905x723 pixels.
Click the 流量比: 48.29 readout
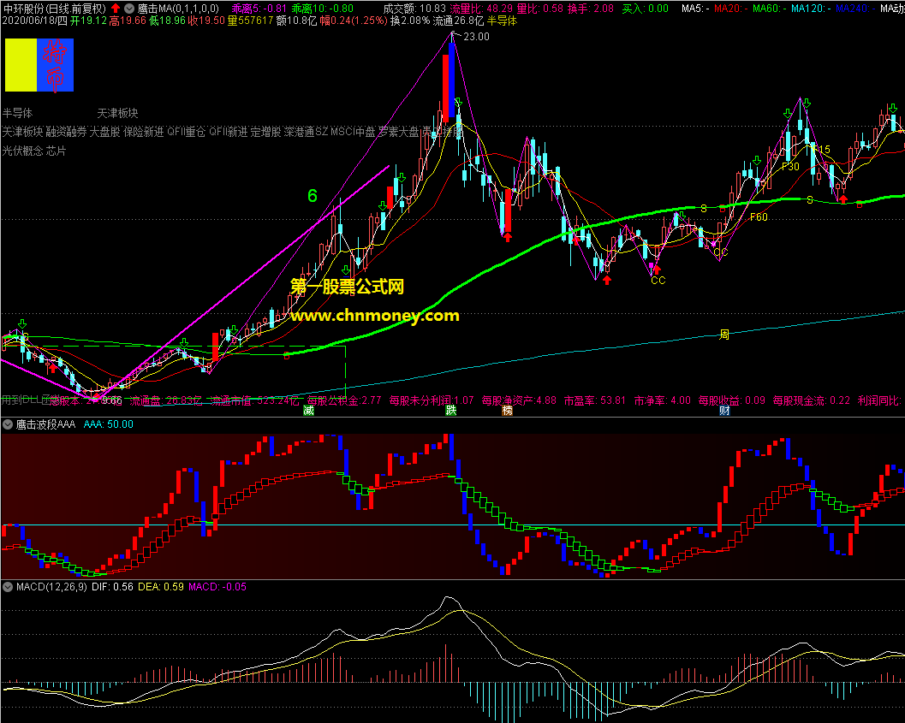pyautogui.click(x=481, y=9)
